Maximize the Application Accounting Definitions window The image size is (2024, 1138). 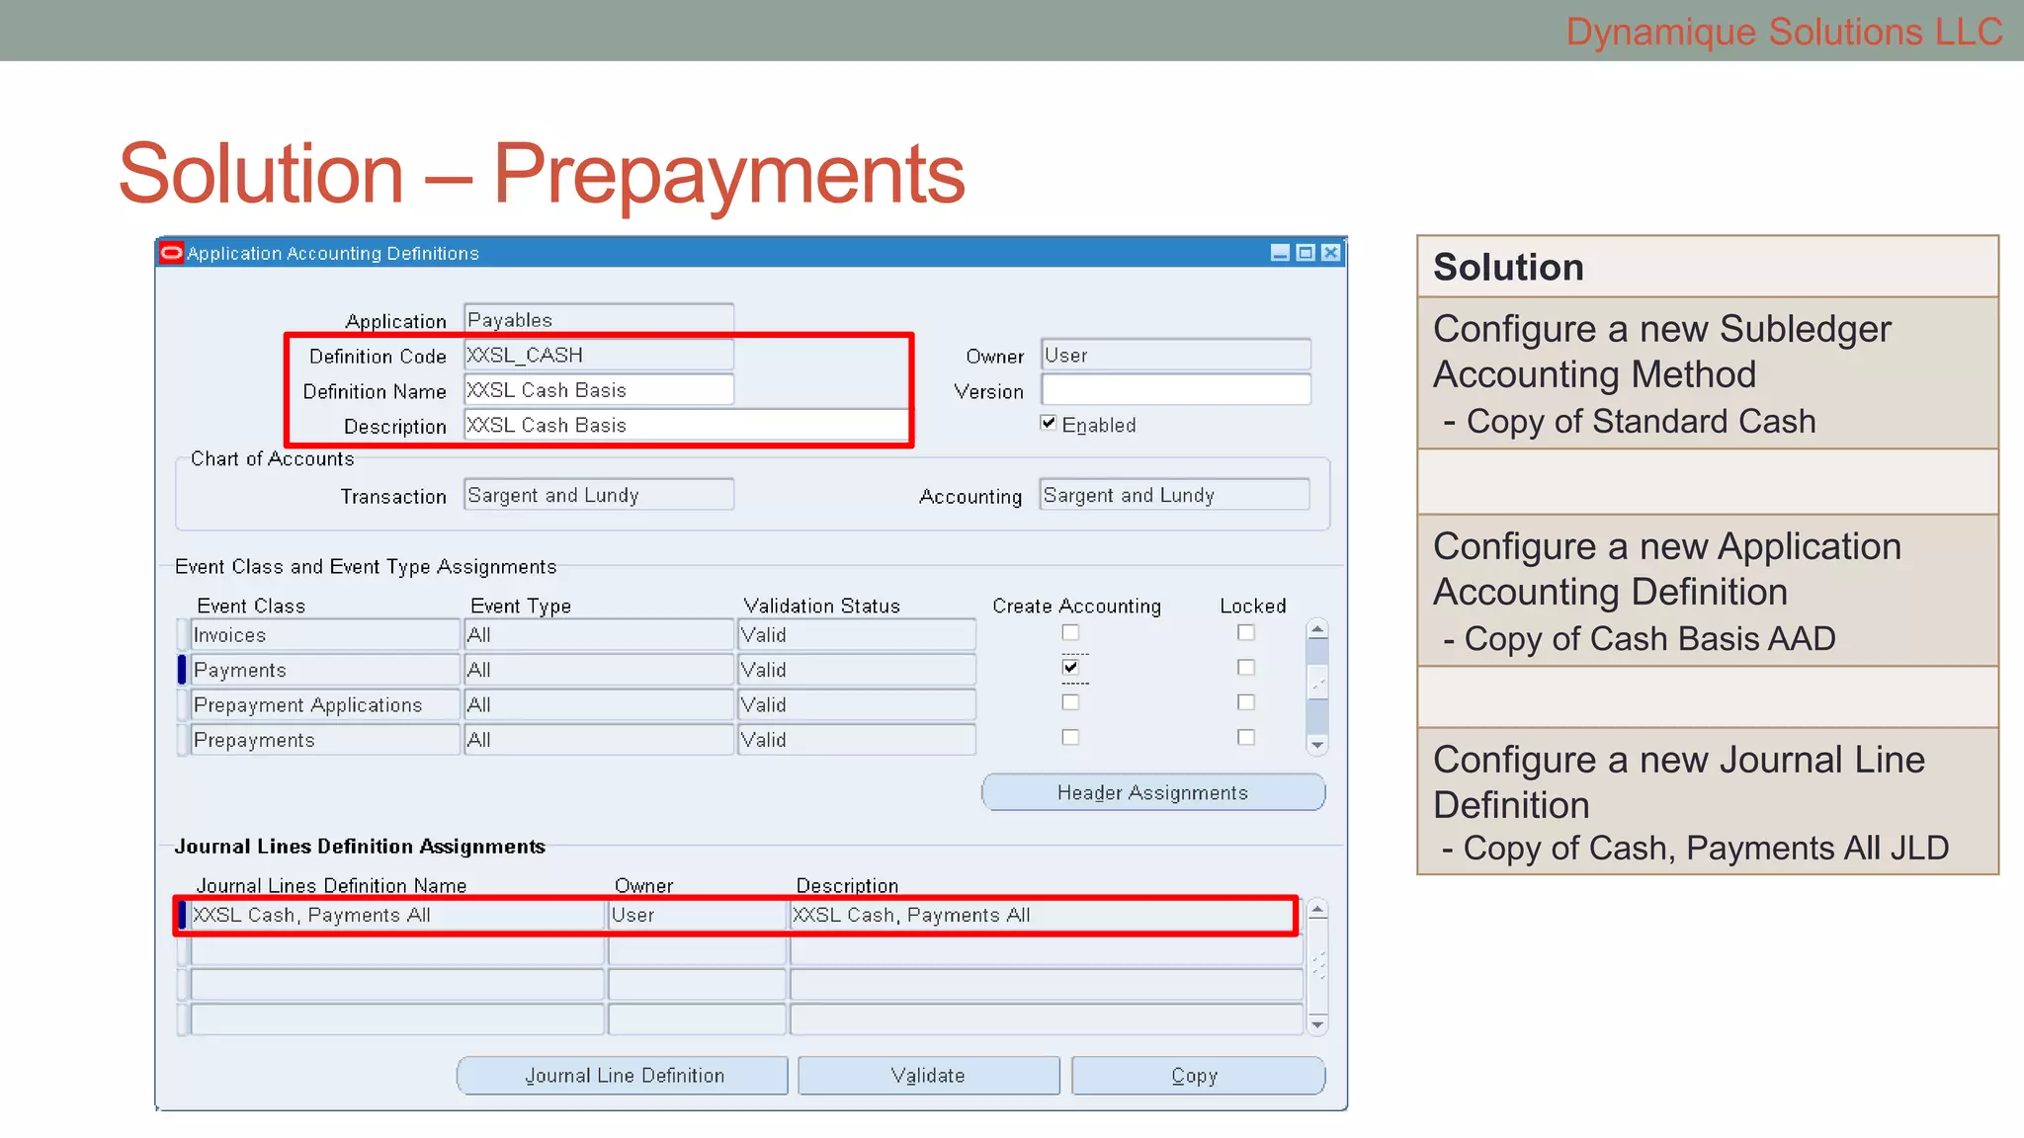tap(1306, 253)
